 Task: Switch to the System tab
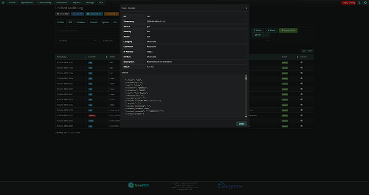coord(105,22)
